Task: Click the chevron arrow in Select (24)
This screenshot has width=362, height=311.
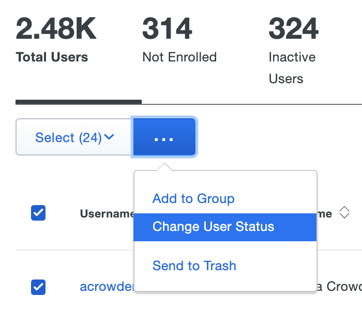Action: pos(109,137)
